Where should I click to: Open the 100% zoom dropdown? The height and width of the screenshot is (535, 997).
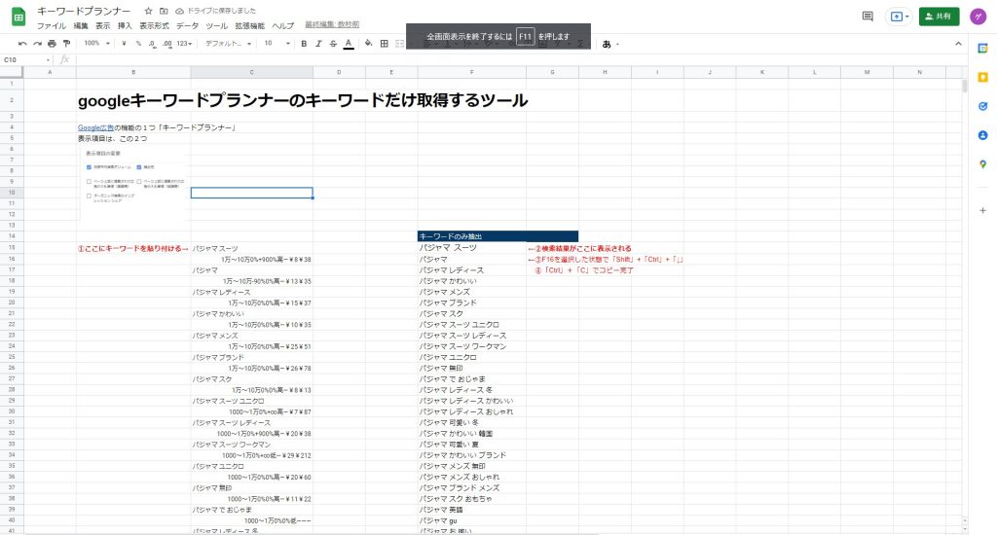[x=96, y=44]
